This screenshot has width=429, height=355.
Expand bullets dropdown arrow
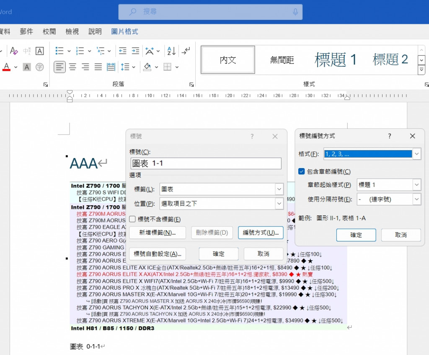[69, 51]
